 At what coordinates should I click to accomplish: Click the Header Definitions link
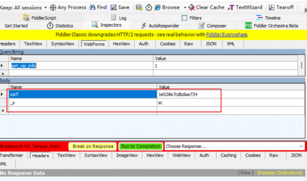(x=280, y=173)
